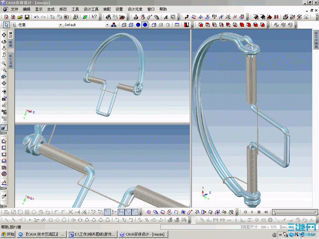
Task: Open the 生成 menu
Action: click(x=51, y=9)
